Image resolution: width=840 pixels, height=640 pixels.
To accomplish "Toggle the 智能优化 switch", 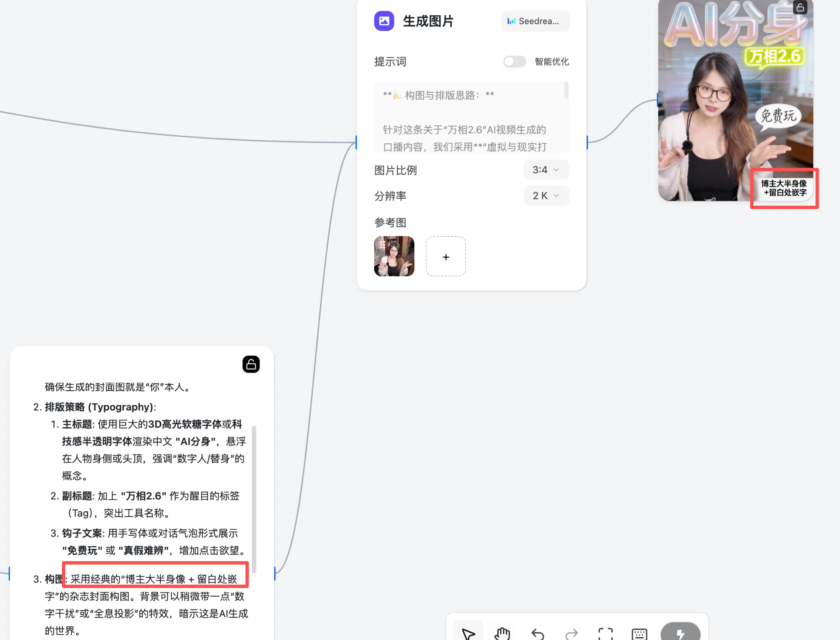I will (x=515, y=61).
